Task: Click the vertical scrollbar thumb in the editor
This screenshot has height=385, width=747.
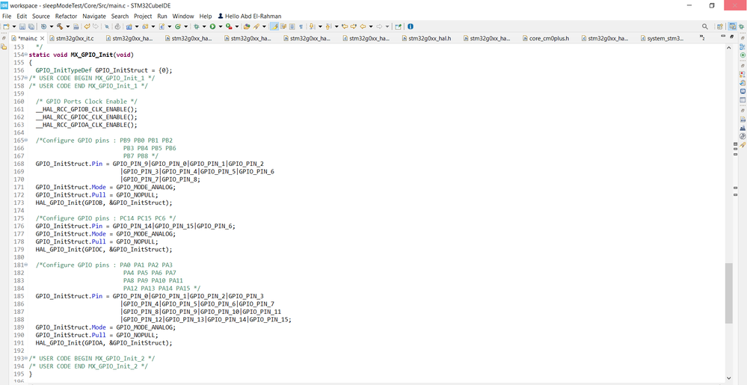Action: [728, 292]
